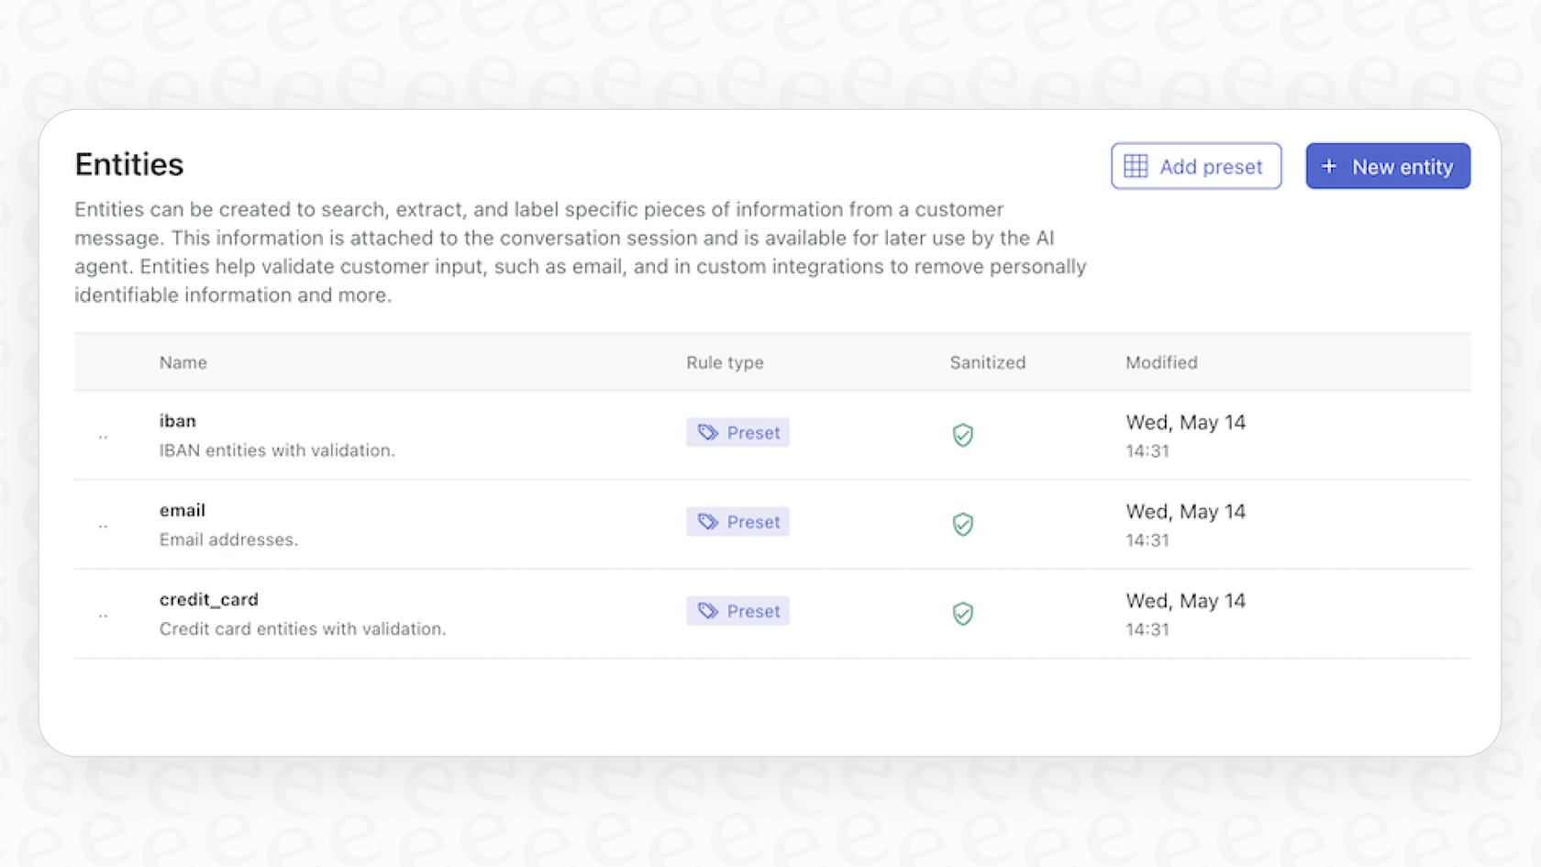Click the Add preset button
The image size is (1541, 867).
click(1196, 166)
